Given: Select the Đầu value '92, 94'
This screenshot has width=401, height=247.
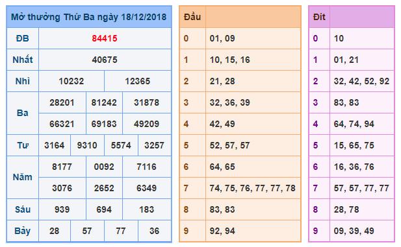Looking at the screenshot, I should (x=222, y=231).
